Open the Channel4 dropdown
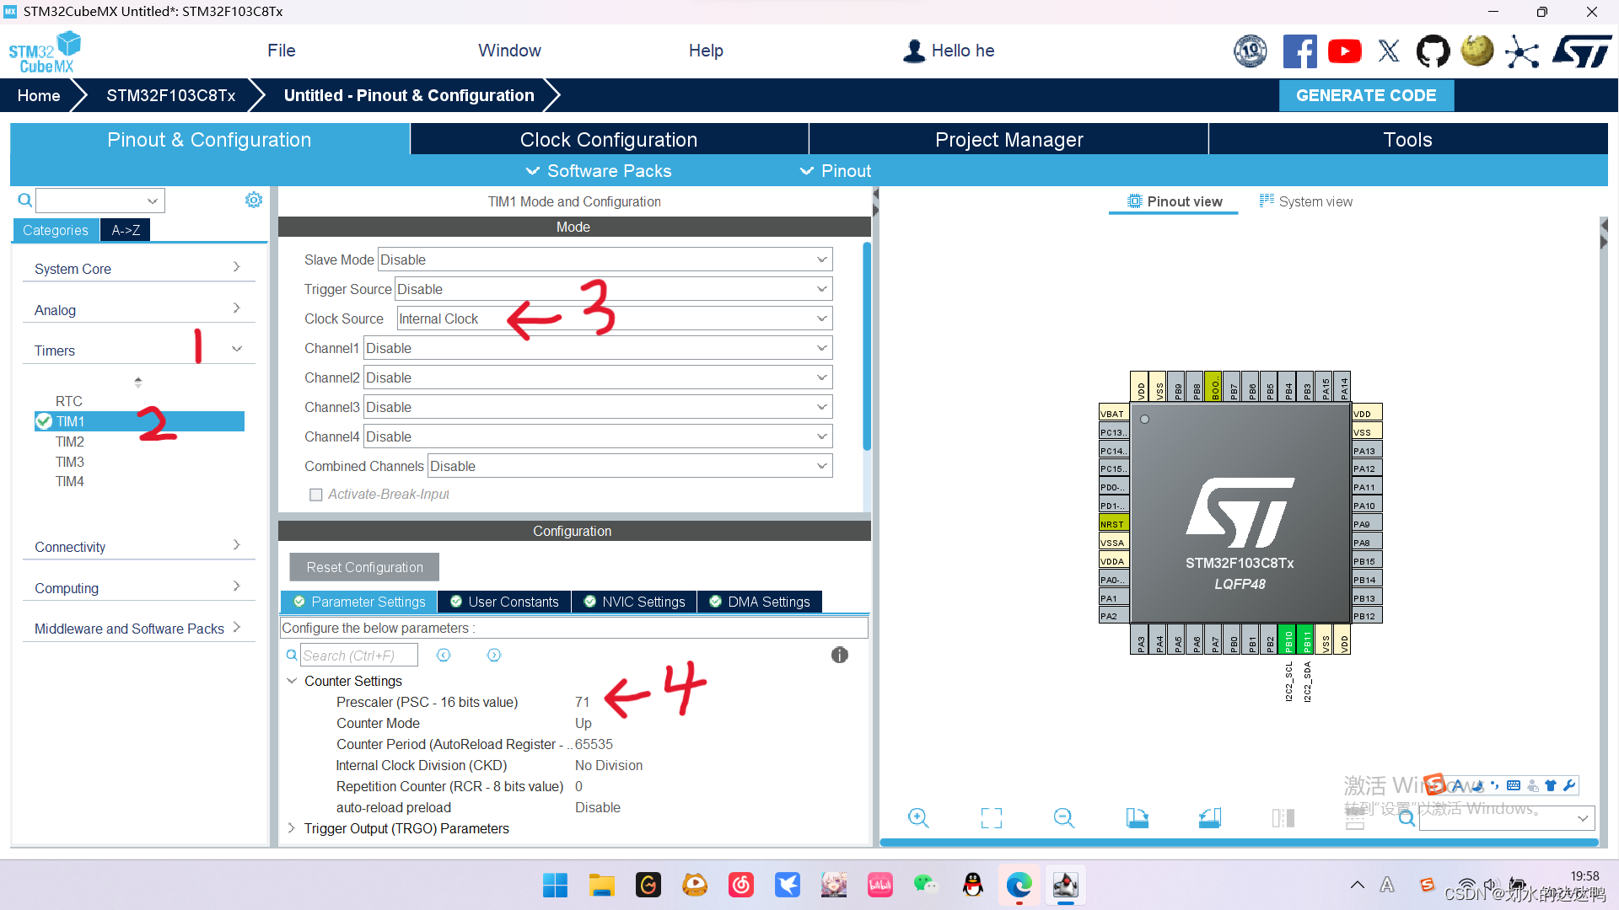This screenshot has height=910, width=1619. [x=598, y=436]
